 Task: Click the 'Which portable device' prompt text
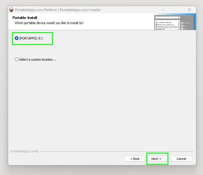49,23
